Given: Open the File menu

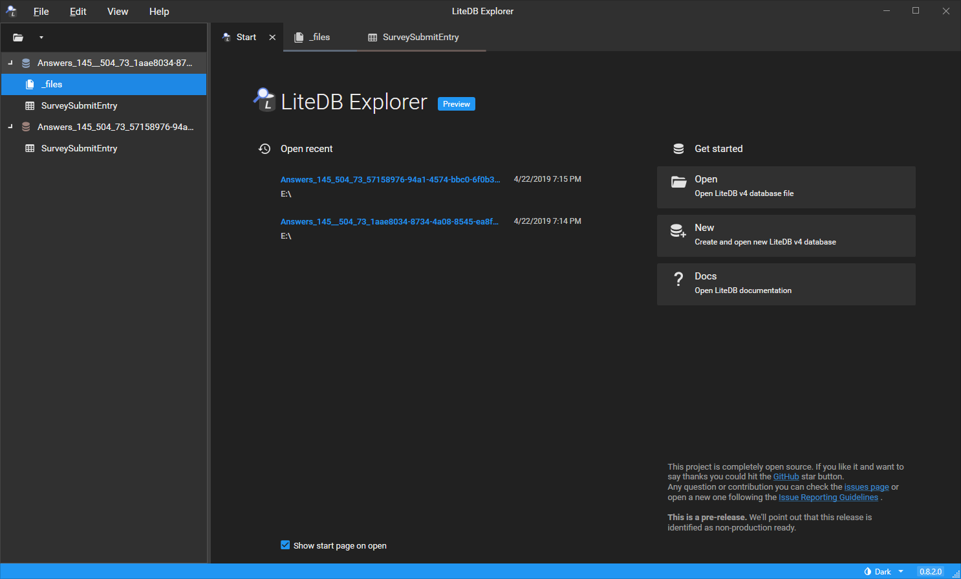Looking at the screenshot, I should [41, 12].
